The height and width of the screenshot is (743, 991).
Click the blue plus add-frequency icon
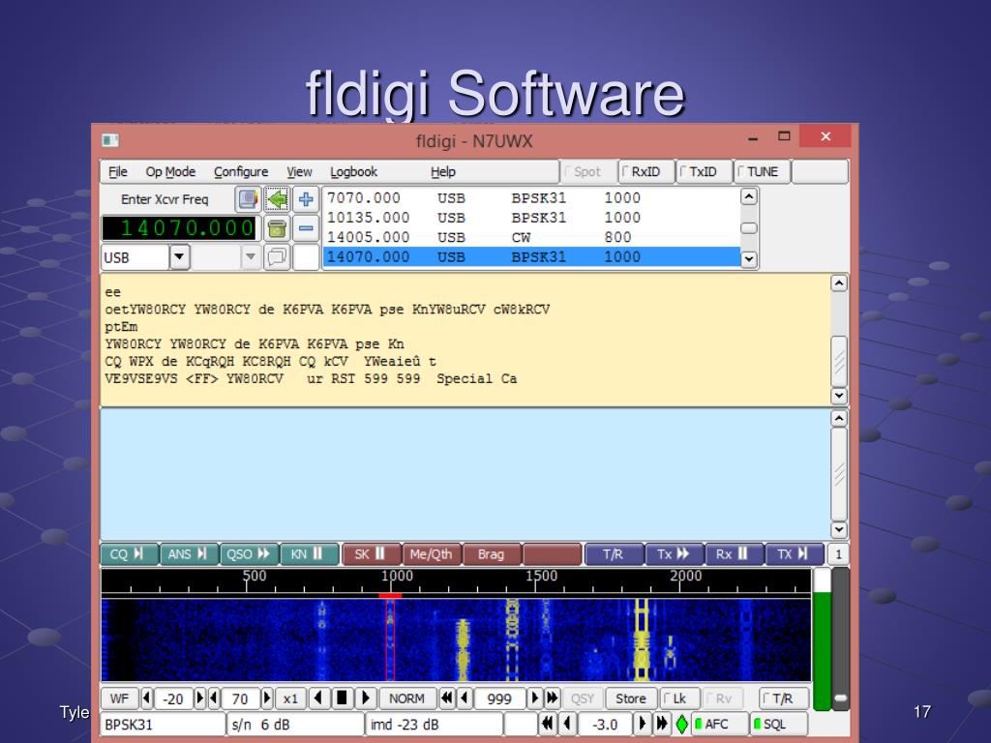coord(306,199)
